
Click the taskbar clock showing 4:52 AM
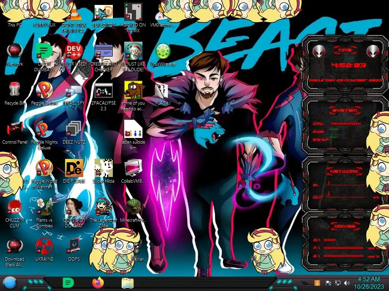368,283
